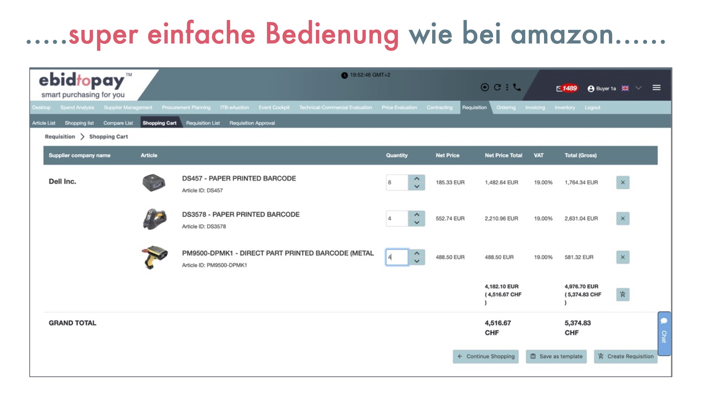Click the Requisition breadcrumb link

point(60,137)
